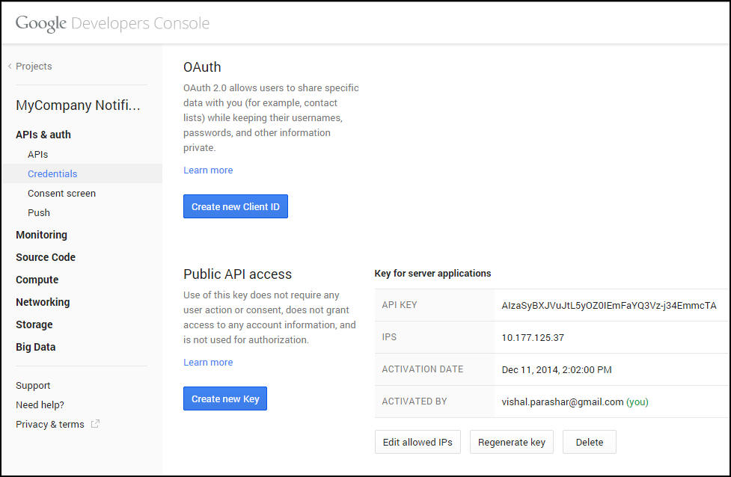Click the back chevron beside Projects
731x477 pixels.
(x=10, y=66)
